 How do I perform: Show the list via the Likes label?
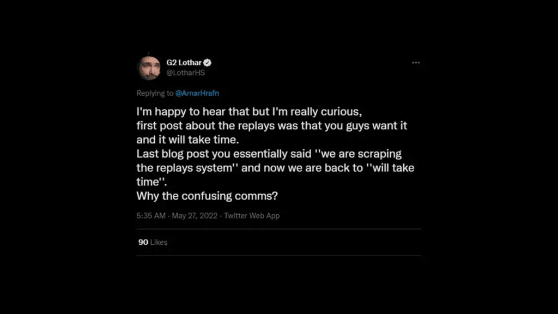[x=159, y=242]
